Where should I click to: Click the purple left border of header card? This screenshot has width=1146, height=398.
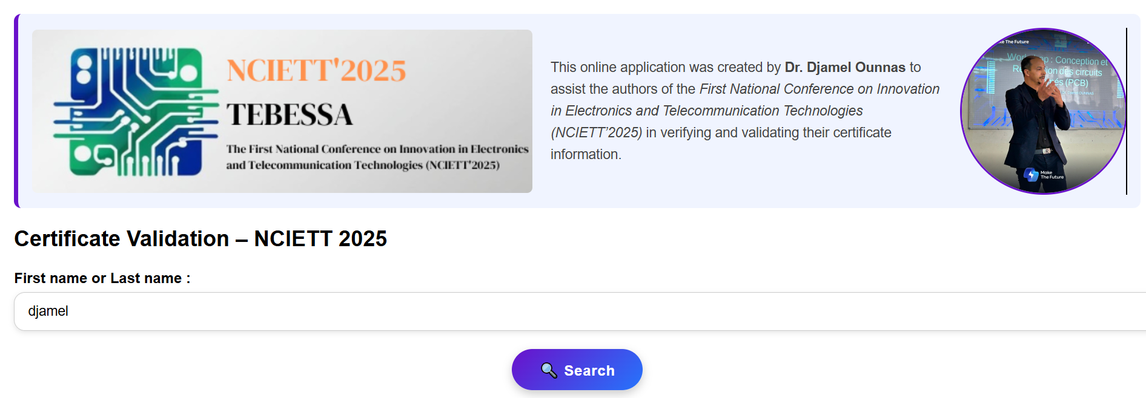pos(16,111)
